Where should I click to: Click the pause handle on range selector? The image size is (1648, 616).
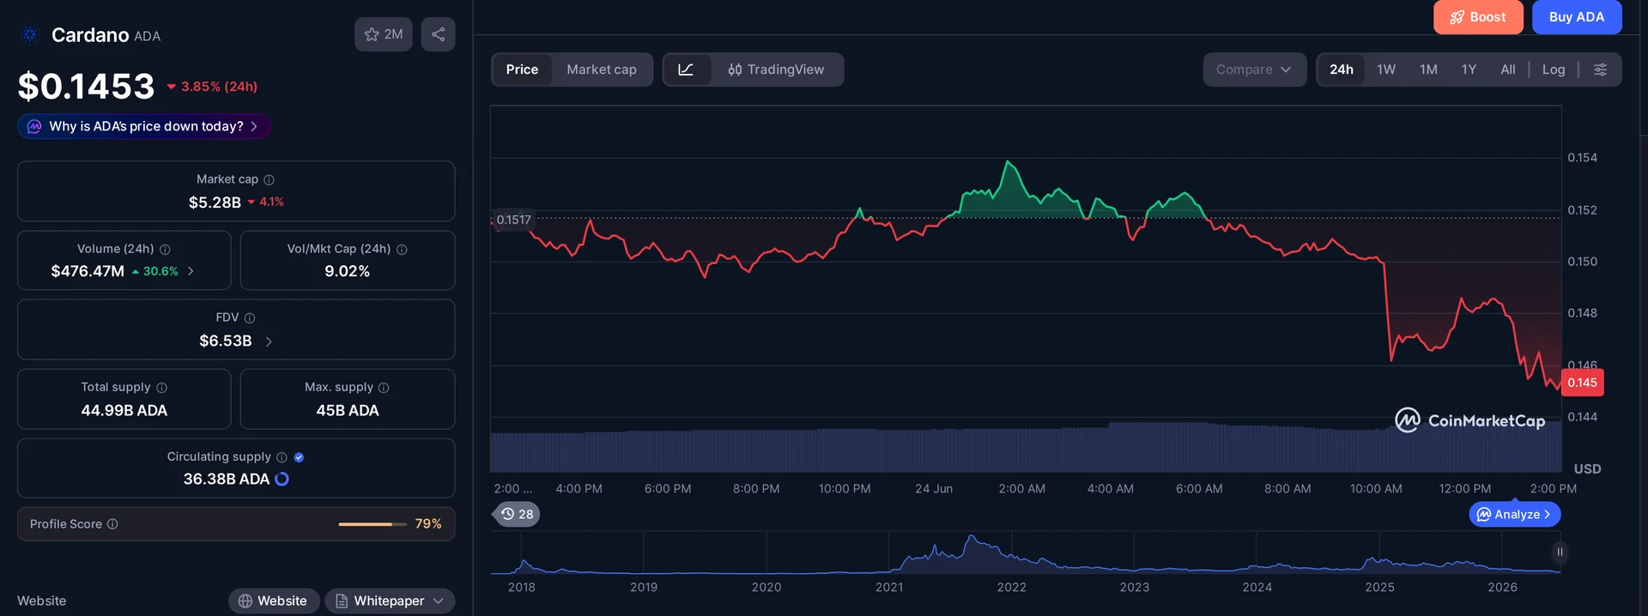coord(1560,552)
